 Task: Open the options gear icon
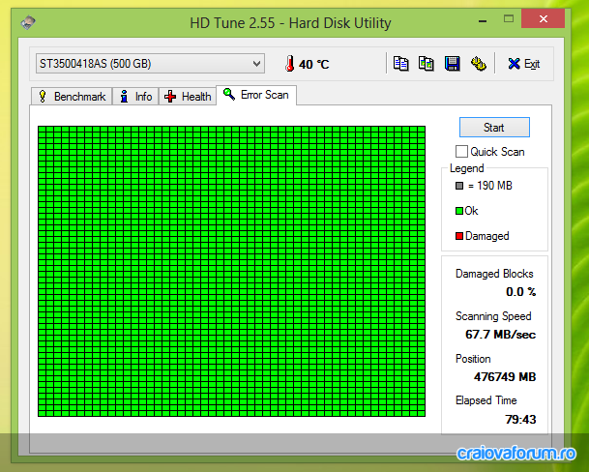(x=478, y=64)
